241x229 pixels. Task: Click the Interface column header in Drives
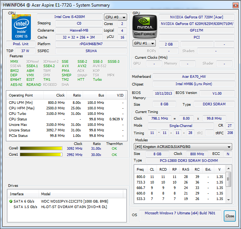pyautogui.click(x=23, y=194)
